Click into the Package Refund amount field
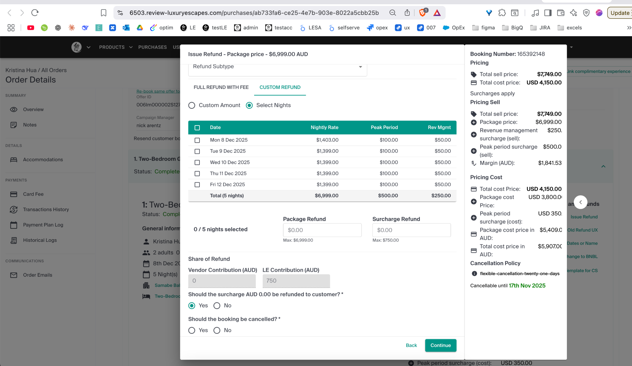The width and height of the screenshot is (632, 366). (322, 230)
